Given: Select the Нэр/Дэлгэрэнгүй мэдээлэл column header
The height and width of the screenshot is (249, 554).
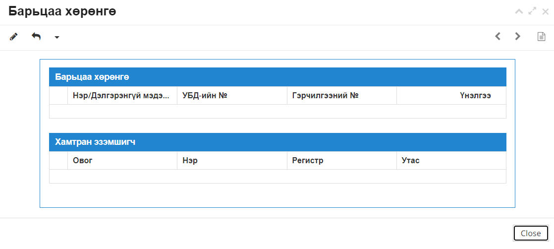Looking at the screenshot, I should pos(122,96).
